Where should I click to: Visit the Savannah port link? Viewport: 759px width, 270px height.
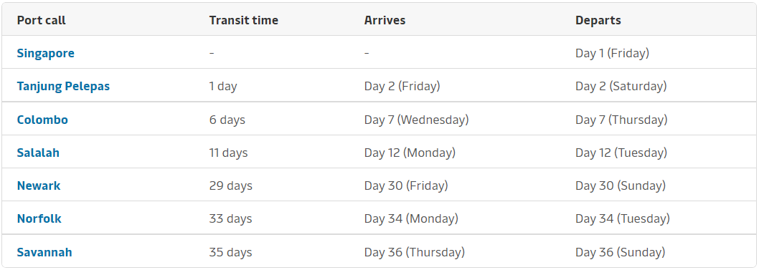click(x=44, y=252)
